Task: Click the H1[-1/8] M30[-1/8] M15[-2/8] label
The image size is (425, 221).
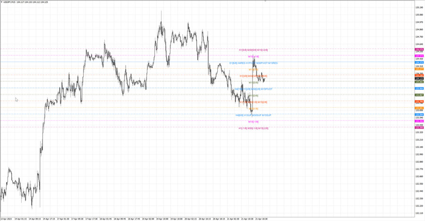Action: coord(254,128)
